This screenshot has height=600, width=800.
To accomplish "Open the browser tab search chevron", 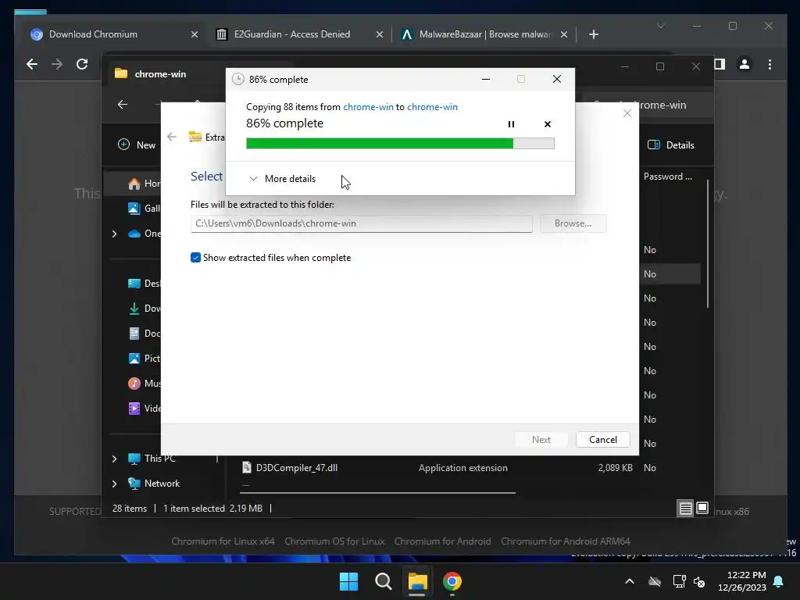I will coord(661,26).
